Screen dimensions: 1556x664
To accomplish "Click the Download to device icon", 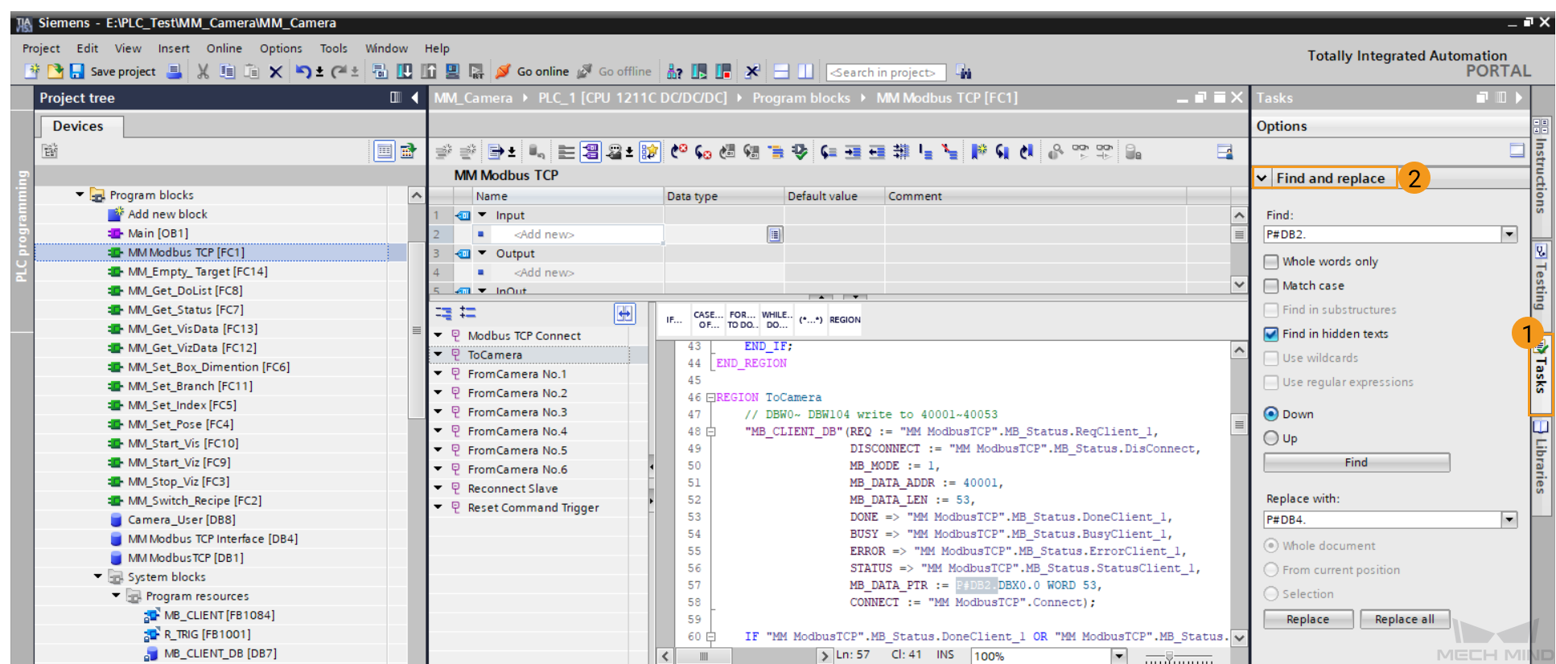I will (x=405, y=72).
